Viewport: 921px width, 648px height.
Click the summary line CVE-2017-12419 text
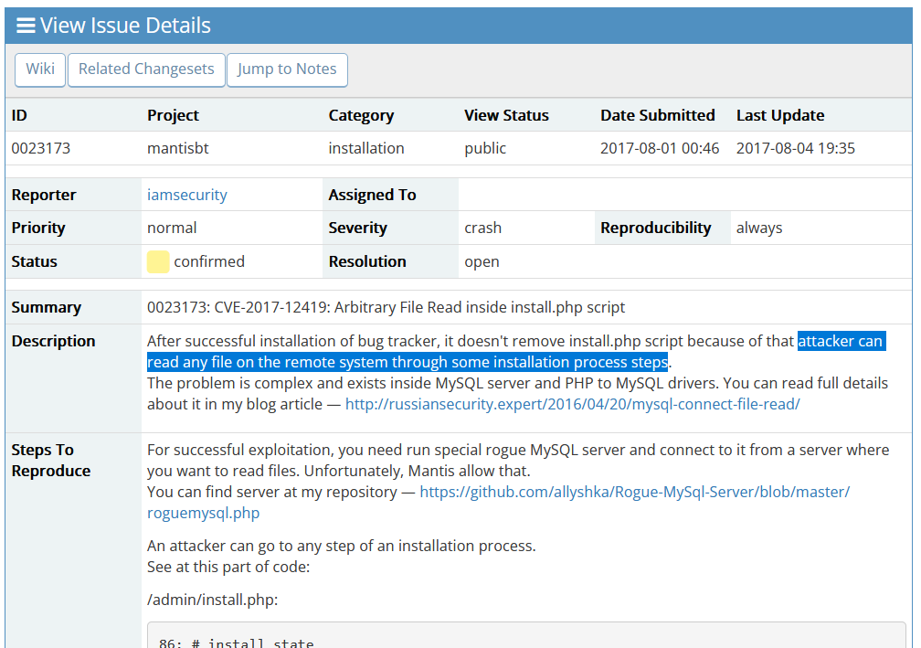386,307
